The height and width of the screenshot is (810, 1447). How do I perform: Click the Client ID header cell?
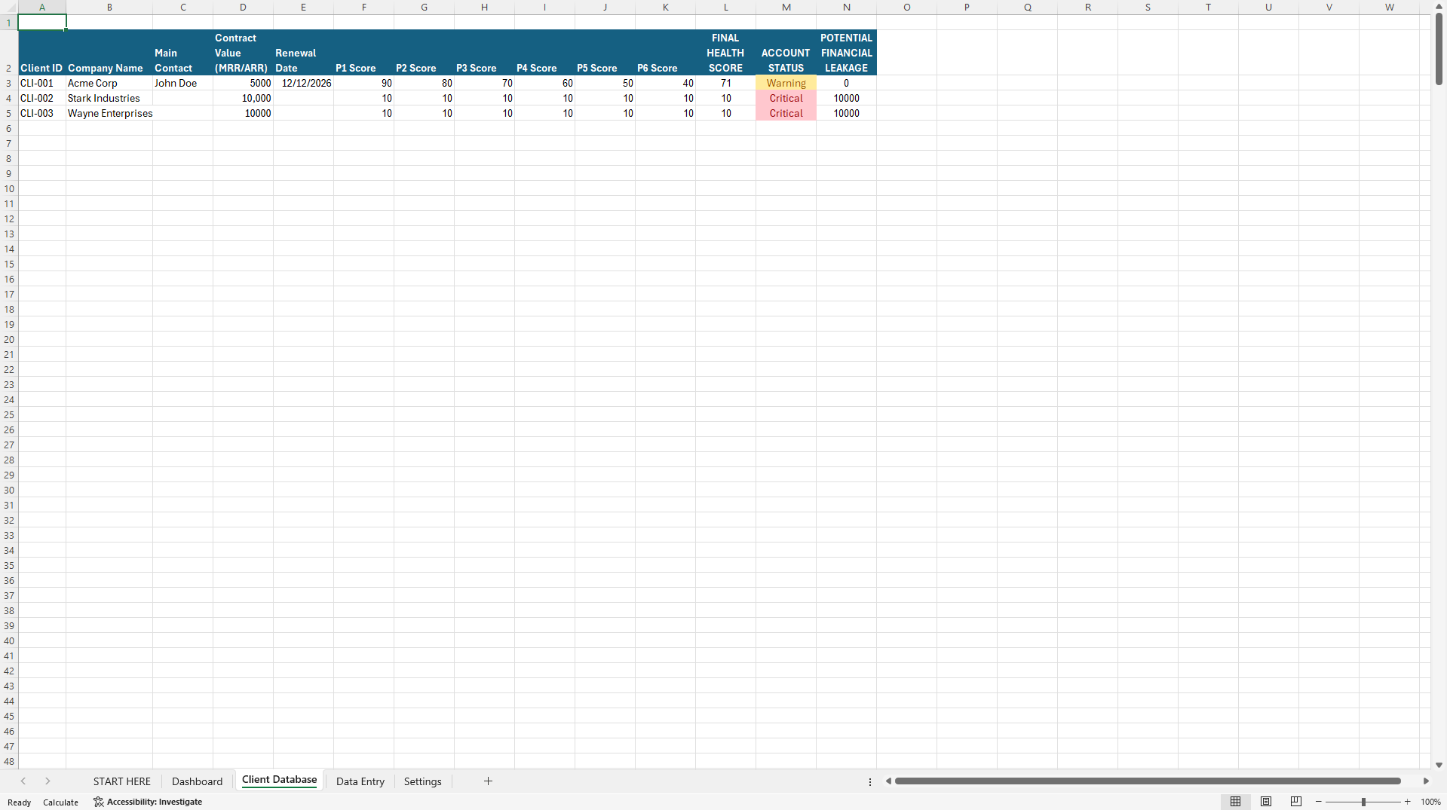pos(42,53)
